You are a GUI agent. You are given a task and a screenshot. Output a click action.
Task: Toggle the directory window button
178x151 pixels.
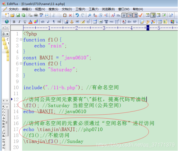tap(153, 15)
